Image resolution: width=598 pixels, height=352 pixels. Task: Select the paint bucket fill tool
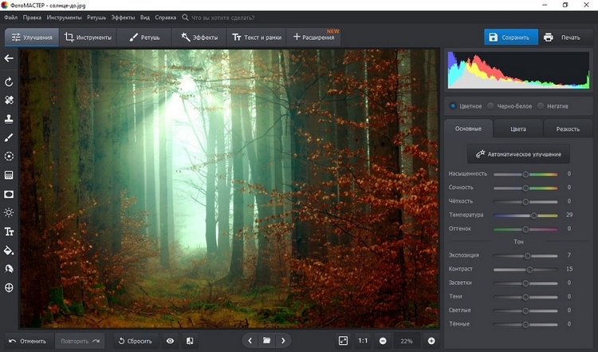coord(9,250)
